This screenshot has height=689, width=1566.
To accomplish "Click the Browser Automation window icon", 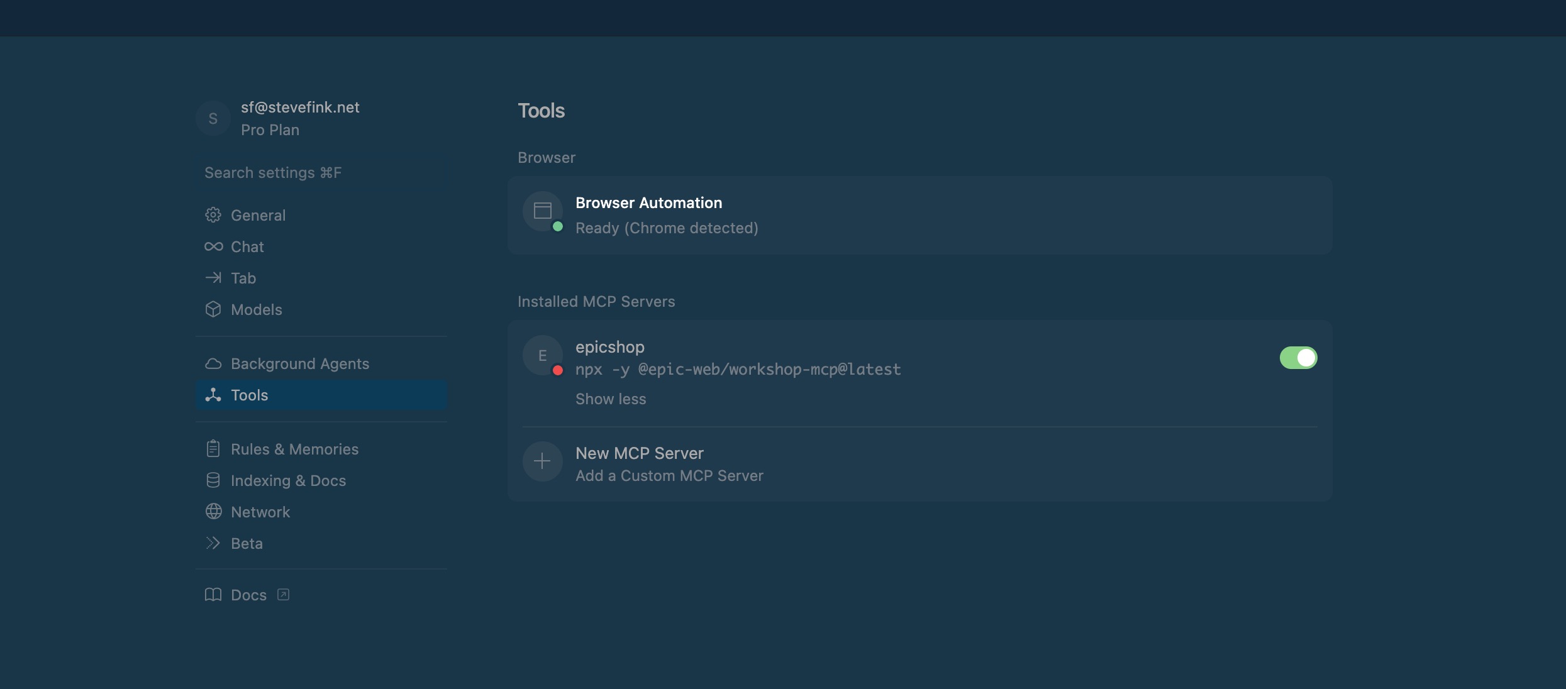I will 542,211.
